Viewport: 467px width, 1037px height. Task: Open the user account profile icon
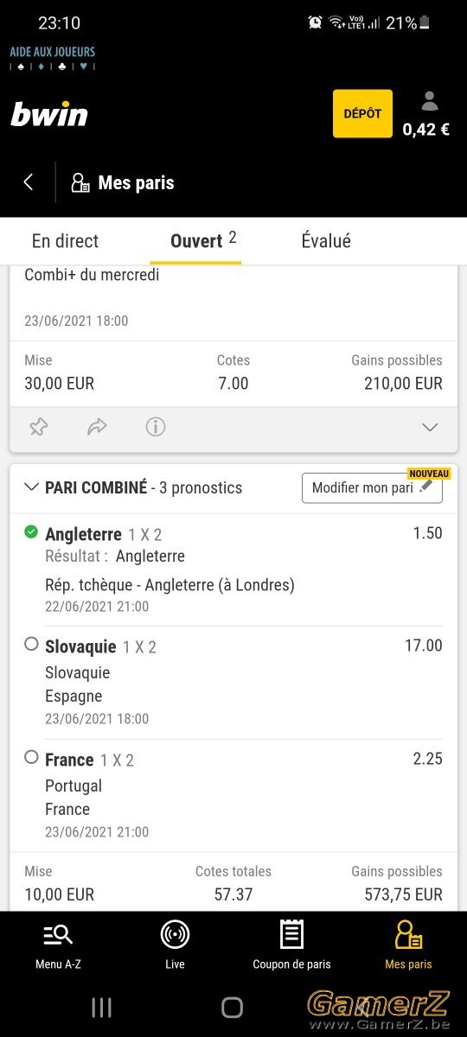[430, 102]
